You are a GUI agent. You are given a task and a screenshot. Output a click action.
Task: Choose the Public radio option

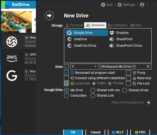point(94,83)
